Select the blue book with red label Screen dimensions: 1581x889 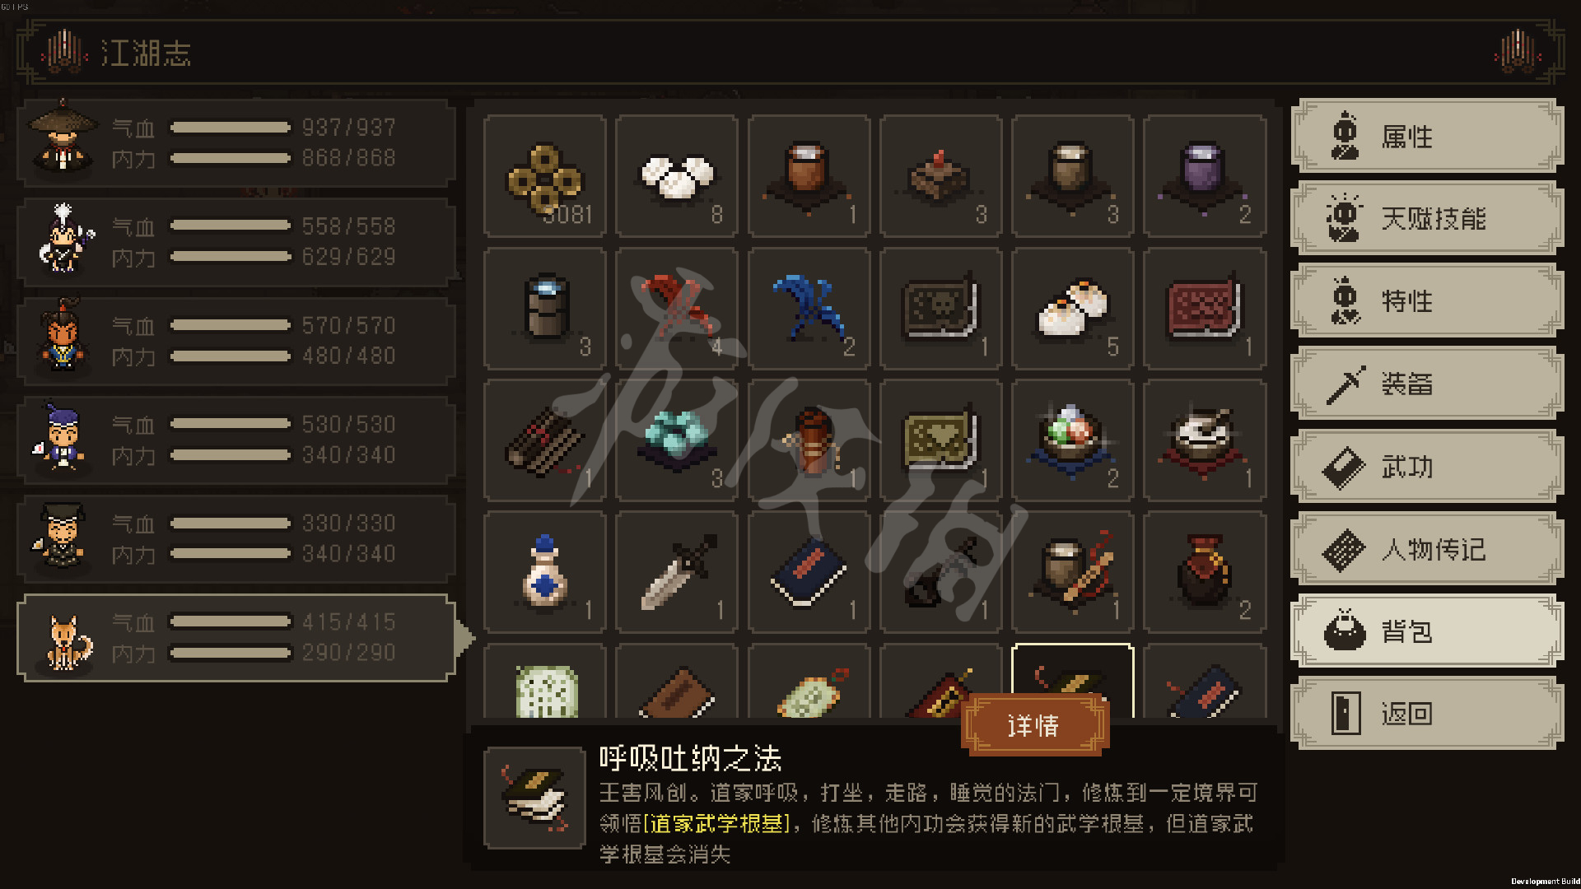click(809, 572)
